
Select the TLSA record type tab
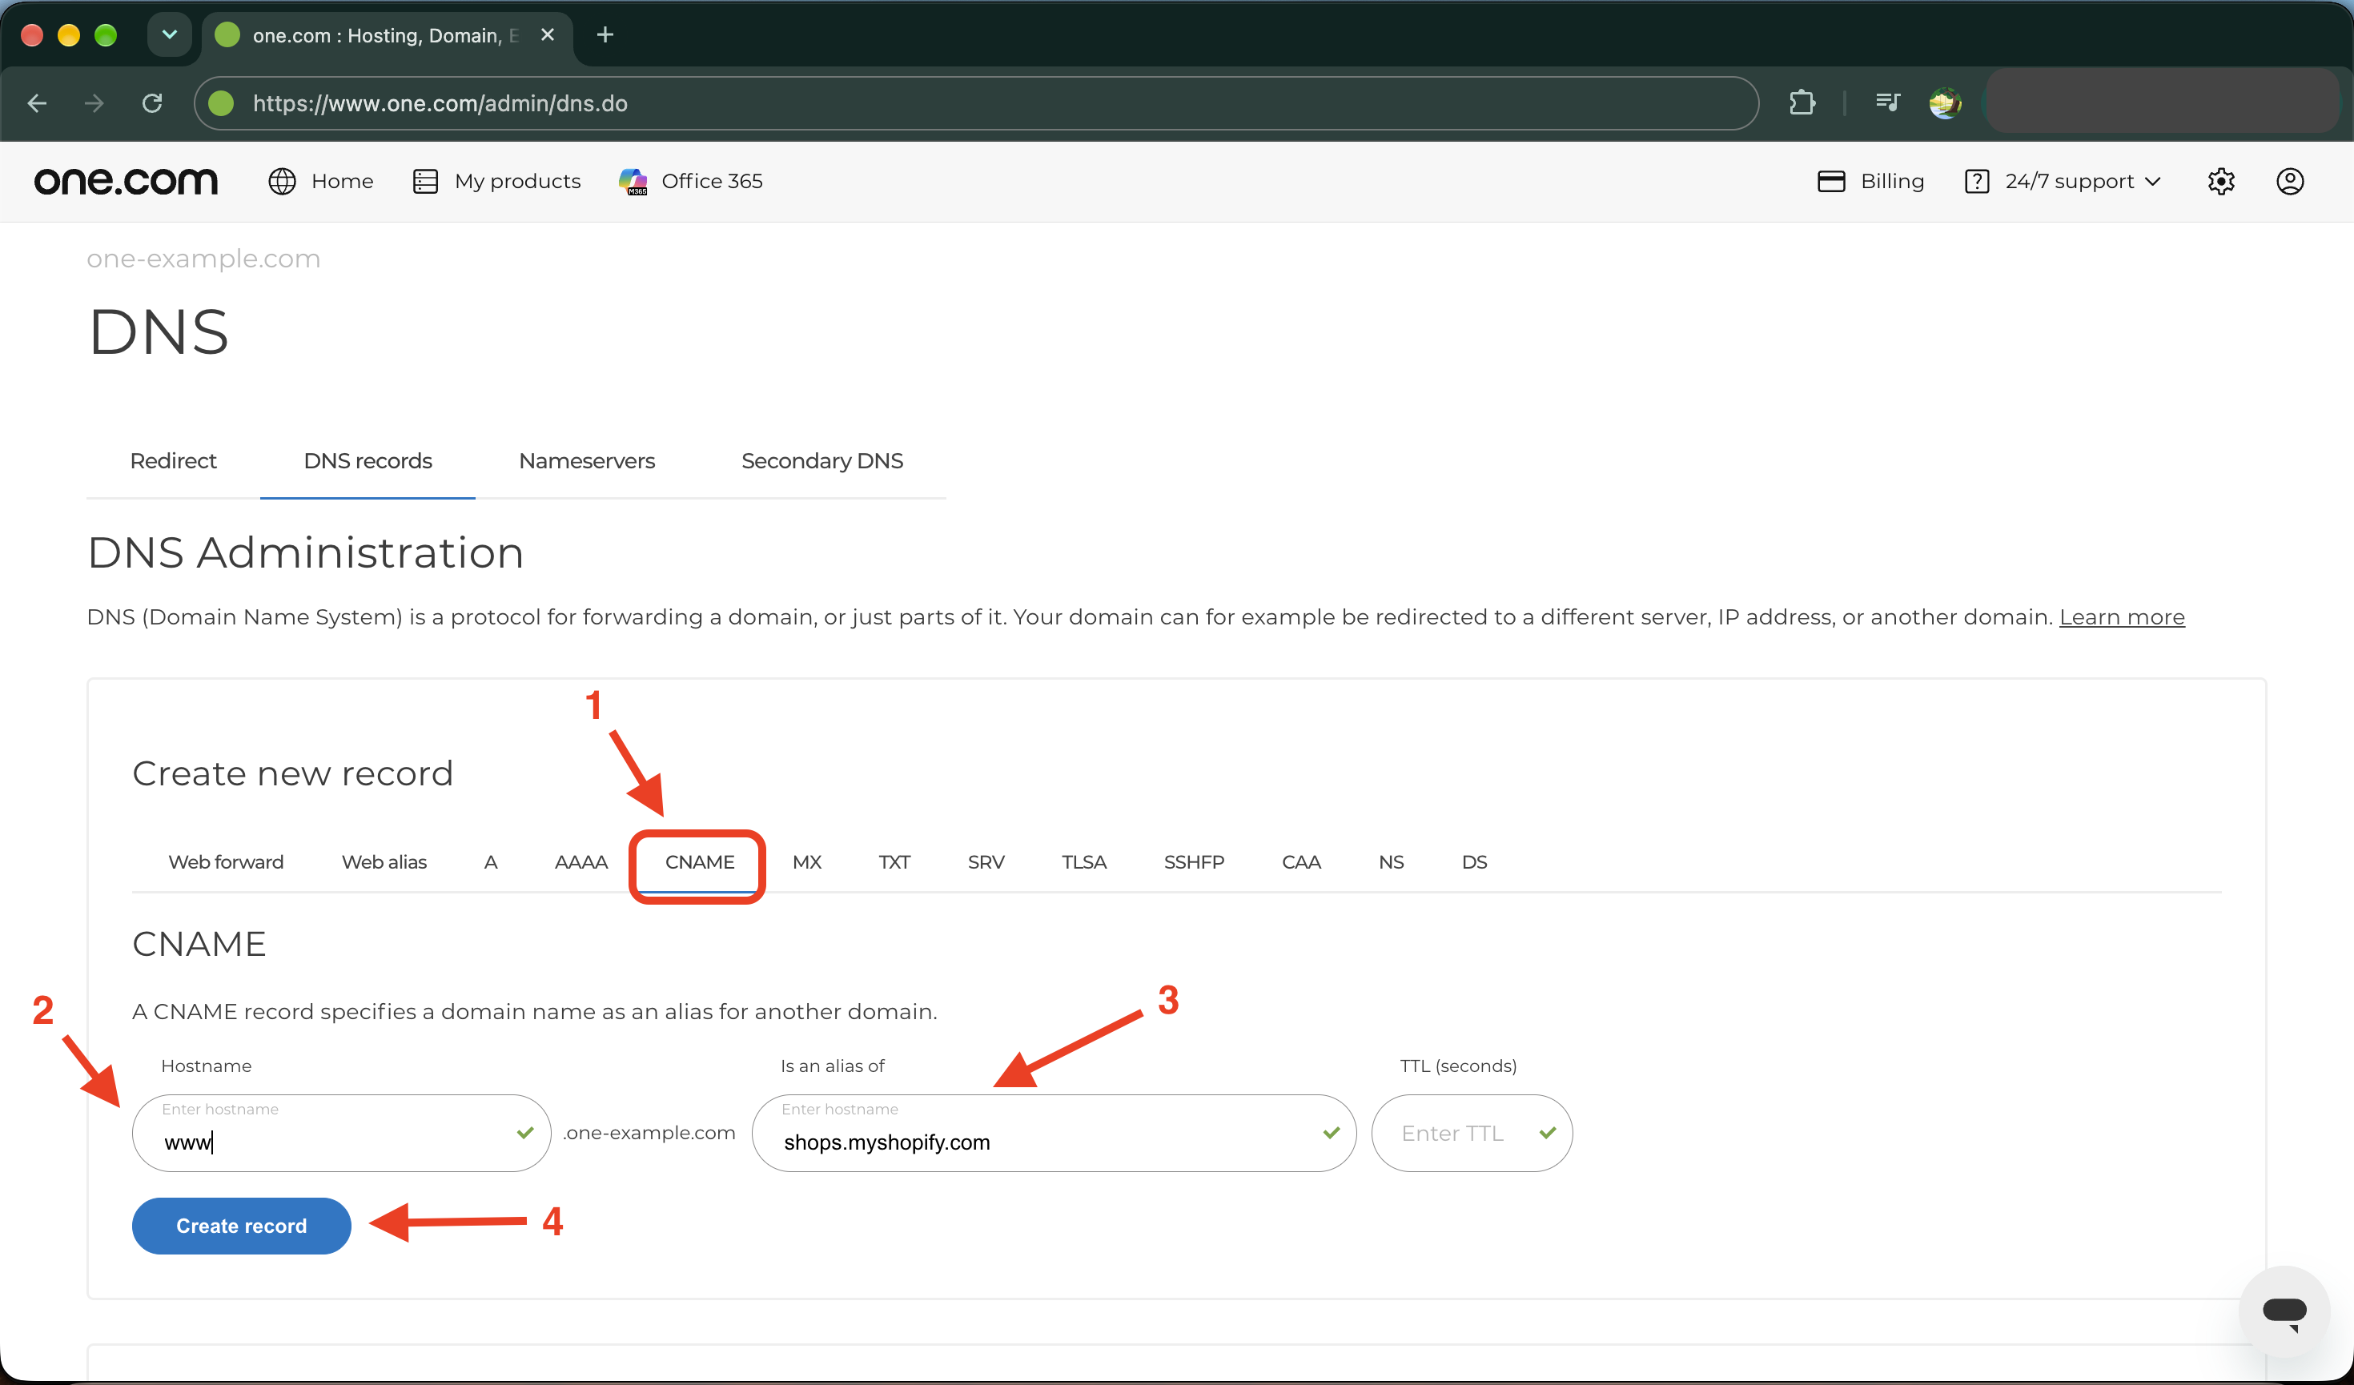(x=1083, y=862)
